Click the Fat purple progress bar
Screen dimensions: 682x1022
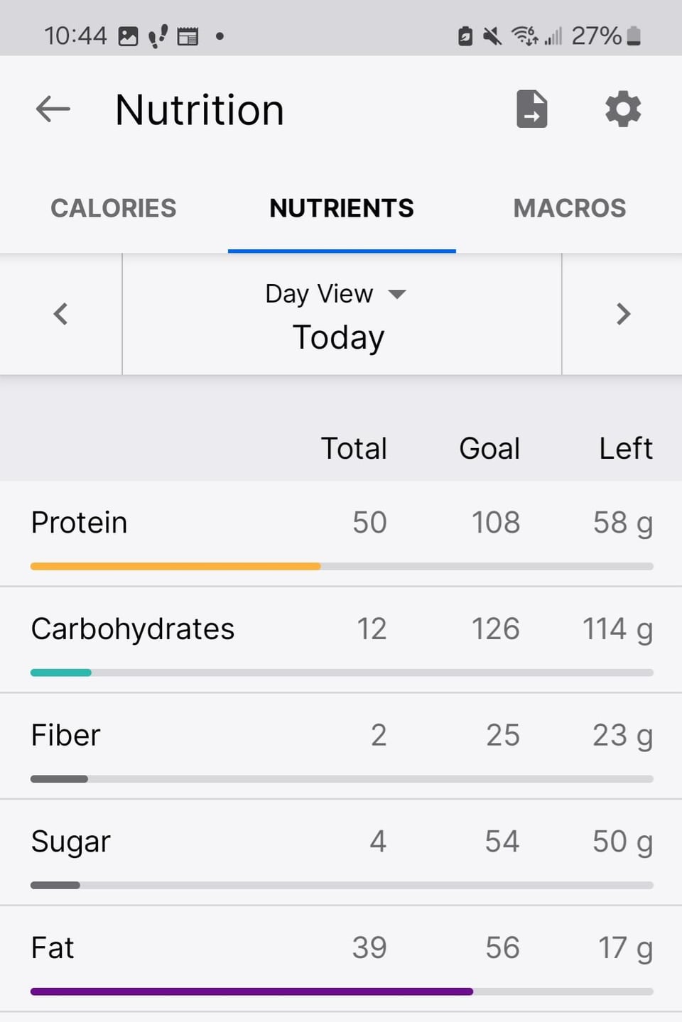point(251,991)
